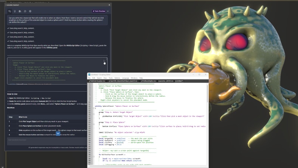Minimize the Scripting Editor window

point(193,75)
